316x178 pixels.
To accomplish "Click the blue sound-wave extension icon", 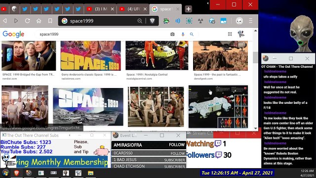I will [178, 21].
